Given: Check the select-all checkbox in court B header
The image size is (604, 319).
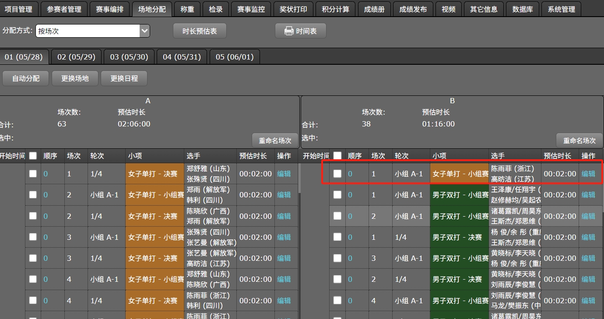Looking at the screenshot, I should [x=337, y=156].
